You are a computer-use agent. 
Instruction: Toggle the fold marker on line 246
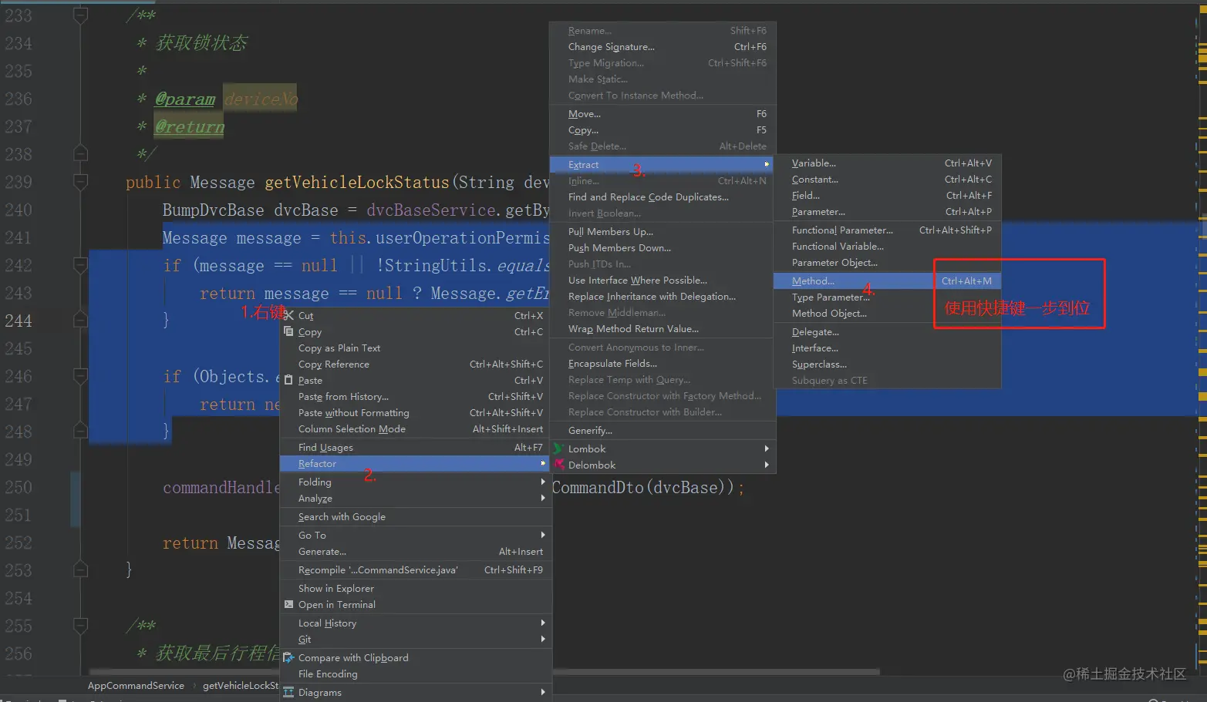tap(80, 376)
